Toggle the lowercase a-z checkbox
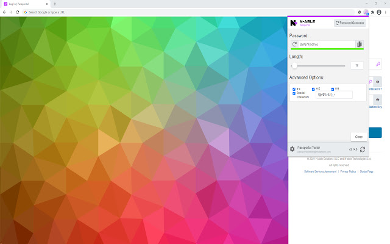Screen dimensions: 390x244 [x=294, y=89]
